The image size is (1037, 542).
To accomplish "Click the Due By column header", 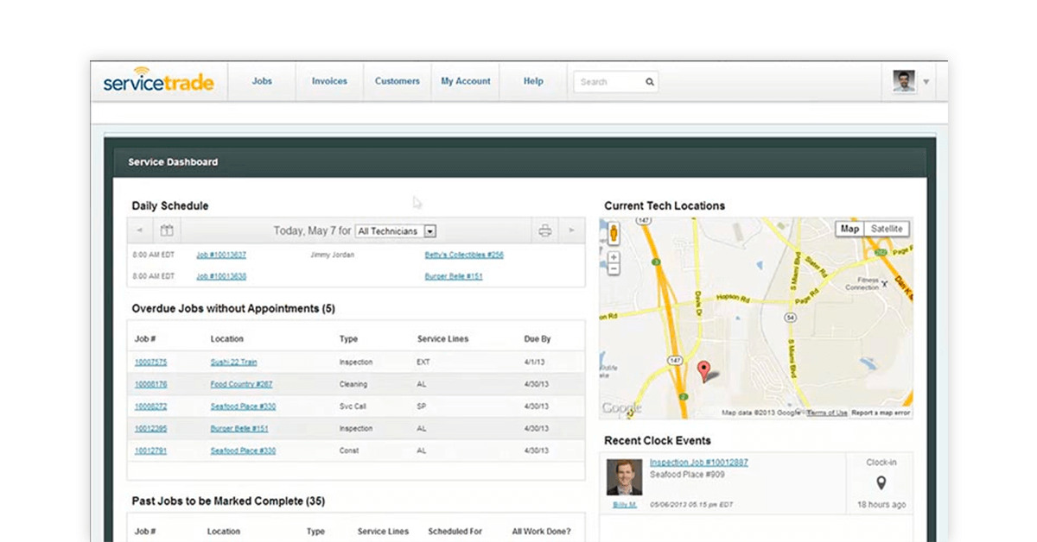I will 538,339.
